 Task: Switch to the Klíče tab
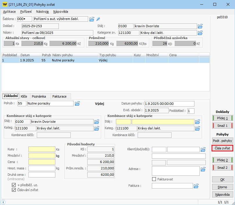(x=24, y=96)
